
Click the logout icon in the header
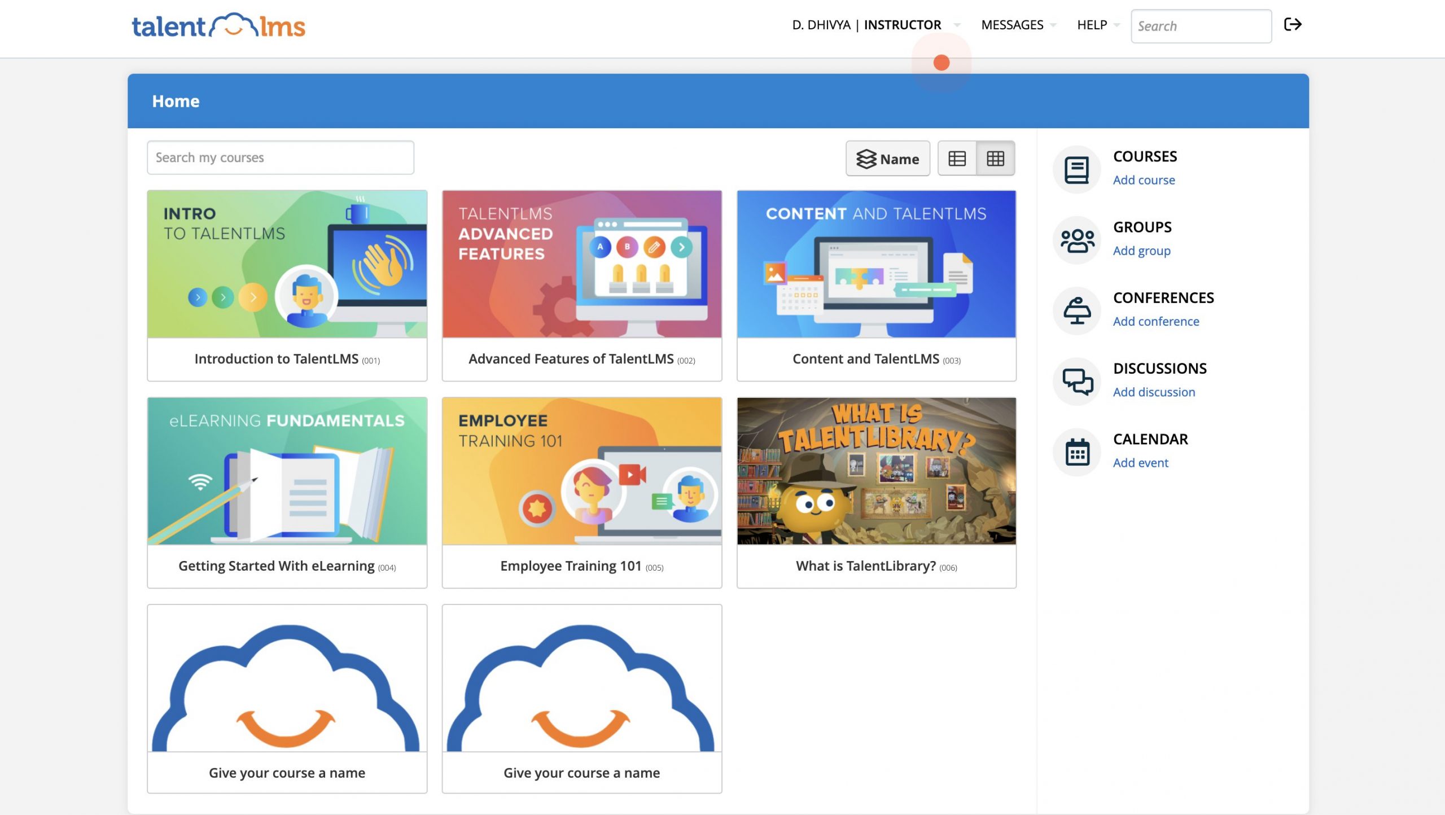click(x=1293, y=25)
